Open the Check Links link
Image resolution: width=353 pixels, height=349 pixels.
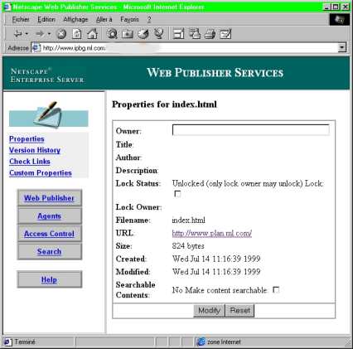pos(30,162)
